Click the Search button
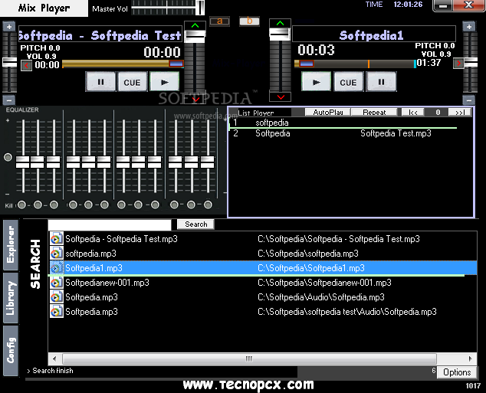 click(x=196, y=224)
